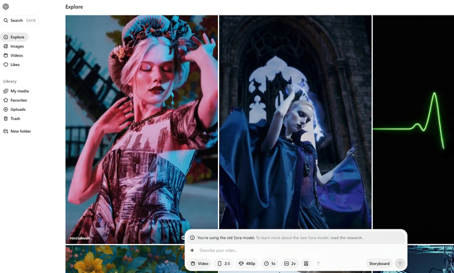Image resolution: width=454 pixels, height=273 pixels.
Task: Open the Video type dropdown
Action: tap(200, 263)
